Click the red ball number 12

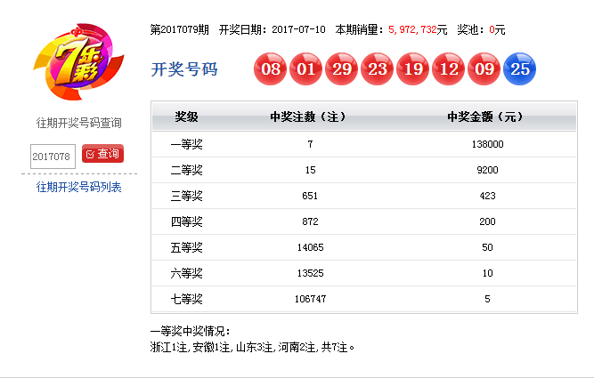coord(449,70)
